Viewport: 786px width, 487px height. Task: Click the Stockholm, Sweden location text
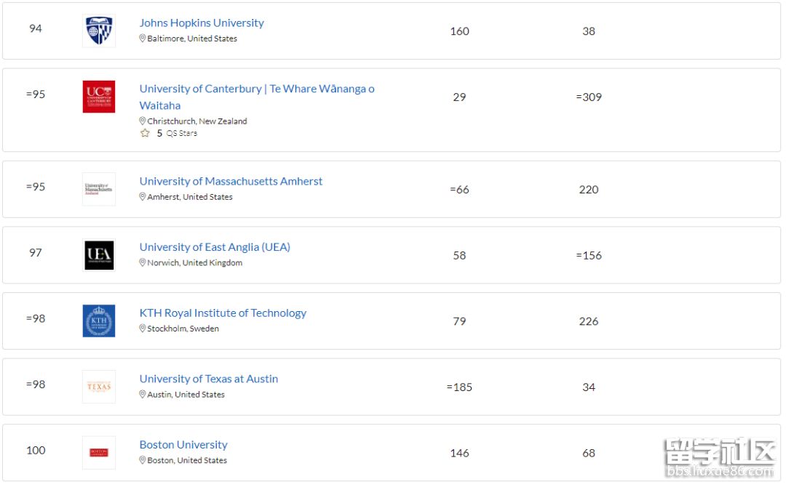[183, 329]
